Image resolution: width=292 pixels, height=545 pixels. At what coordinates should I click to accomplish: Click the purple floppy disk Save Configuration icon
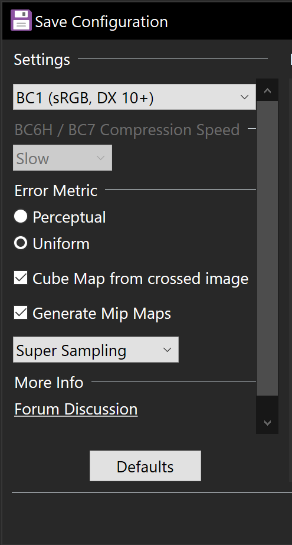point(21,20)
